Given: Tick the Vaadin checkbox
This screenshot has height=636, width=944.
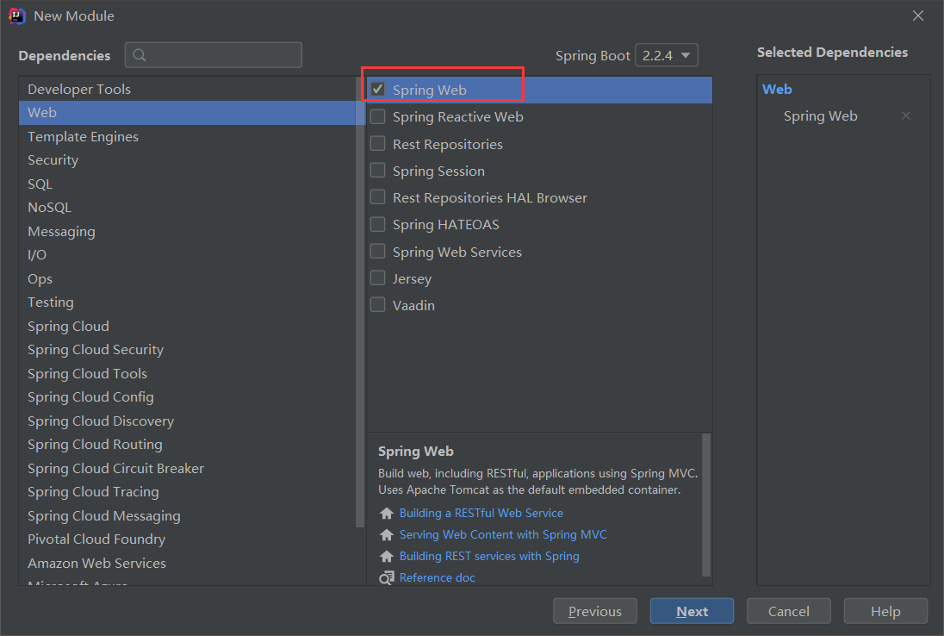Looking at the screenshot, I should tap(377, 305).
